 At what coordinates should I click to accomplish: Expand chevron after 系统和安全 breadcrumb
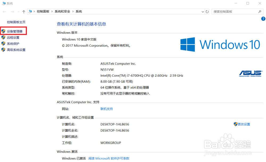pyautogui.click(x=73, y=11)
